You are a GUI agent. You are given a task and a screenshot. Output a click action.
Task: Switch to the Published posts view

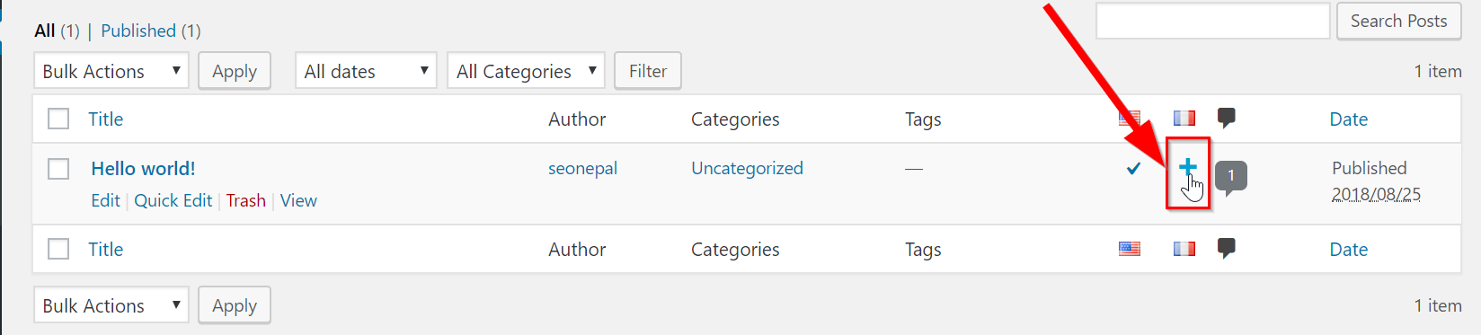[x=138, y=31]
